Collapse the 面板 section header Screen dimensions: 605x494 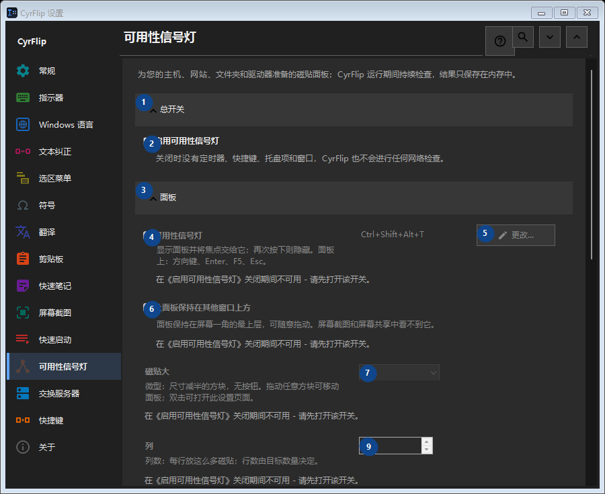[354, 198]
